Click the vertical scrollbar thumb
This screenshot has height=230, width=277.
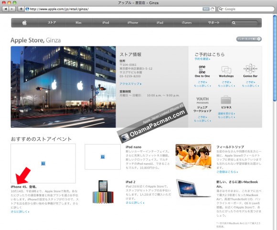pos(275,58)
